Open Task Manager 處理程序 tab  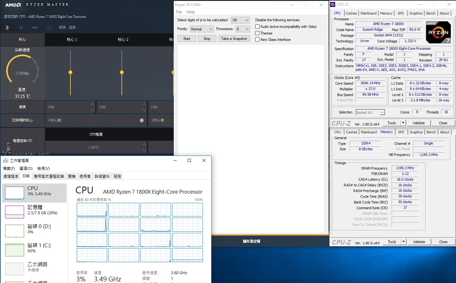tap(11, 177)
